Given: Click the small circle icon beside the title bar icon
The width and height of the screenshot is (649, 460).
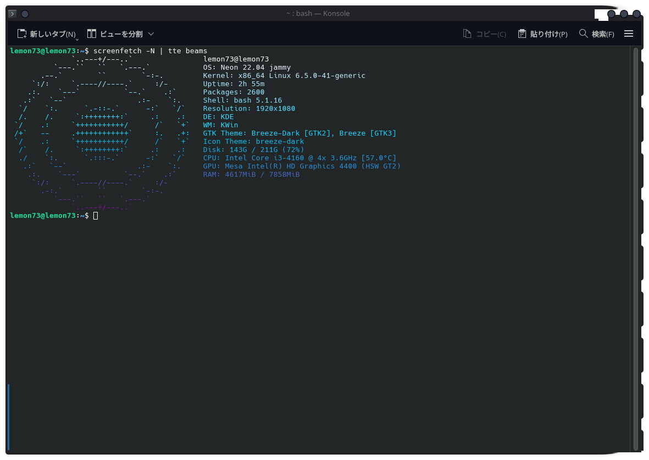Looking at the screenshot, I should (25, 14).
